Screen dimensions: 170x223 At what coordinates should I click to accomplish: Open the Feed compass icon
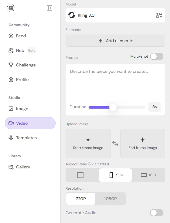[11, 36]
